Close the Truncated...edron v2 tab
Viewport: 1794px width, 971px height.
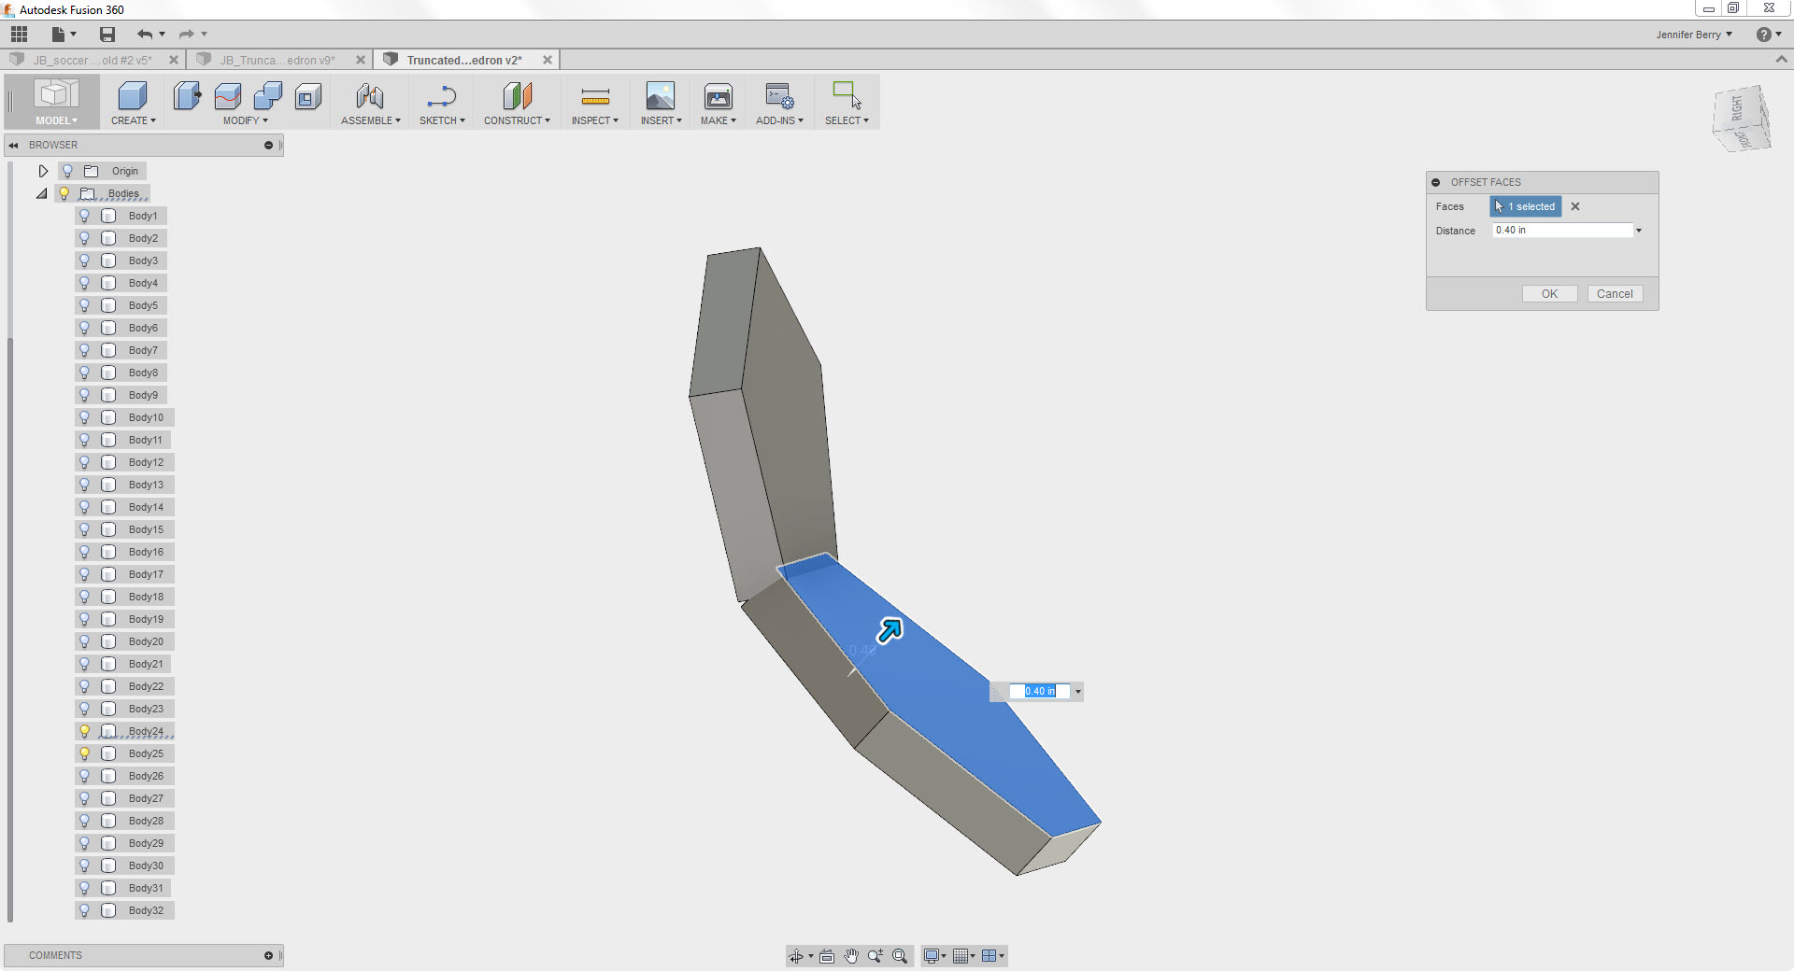[x=548, y=60]
